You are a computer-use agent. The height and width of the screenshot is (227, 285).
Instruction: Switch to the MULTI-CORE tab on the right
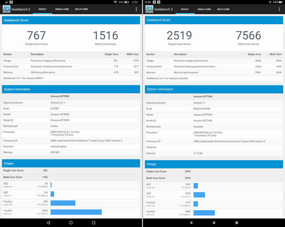point(224,9)
